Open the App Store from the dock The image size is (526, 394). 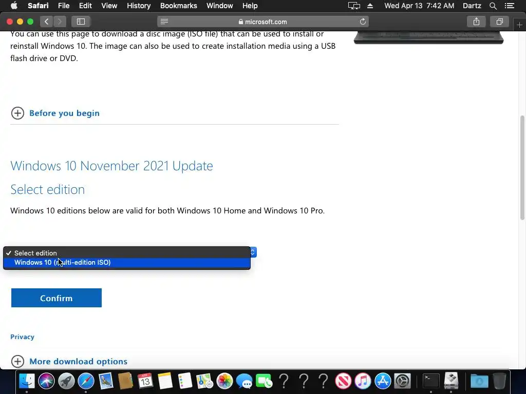[383, 381]
